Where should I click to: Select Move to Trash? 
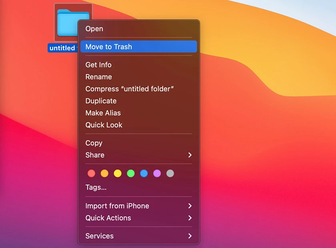139,47
